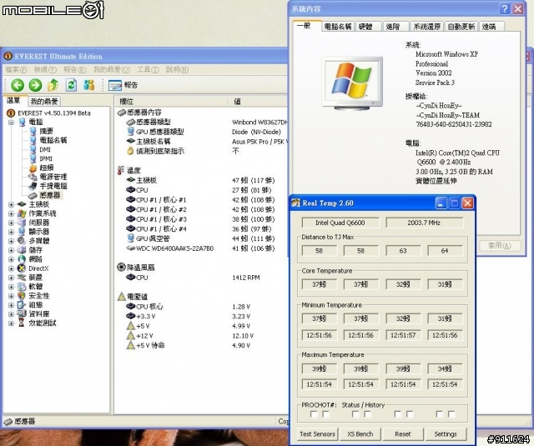Open the 工具(T) menu in EVEREST

(148, 69)
